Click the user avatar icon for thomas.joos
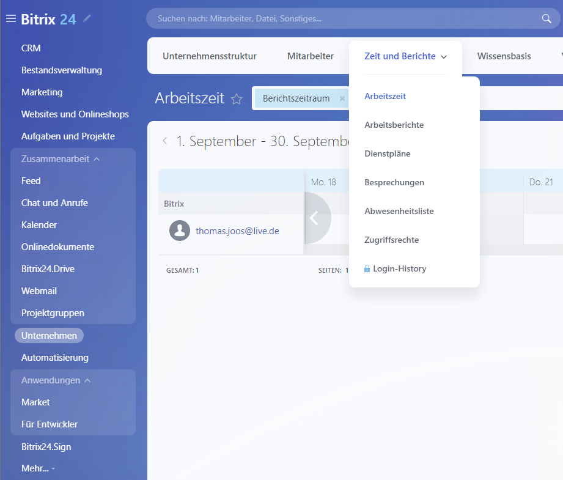This screenshot has width=563, height=480. tap(180, 231)
